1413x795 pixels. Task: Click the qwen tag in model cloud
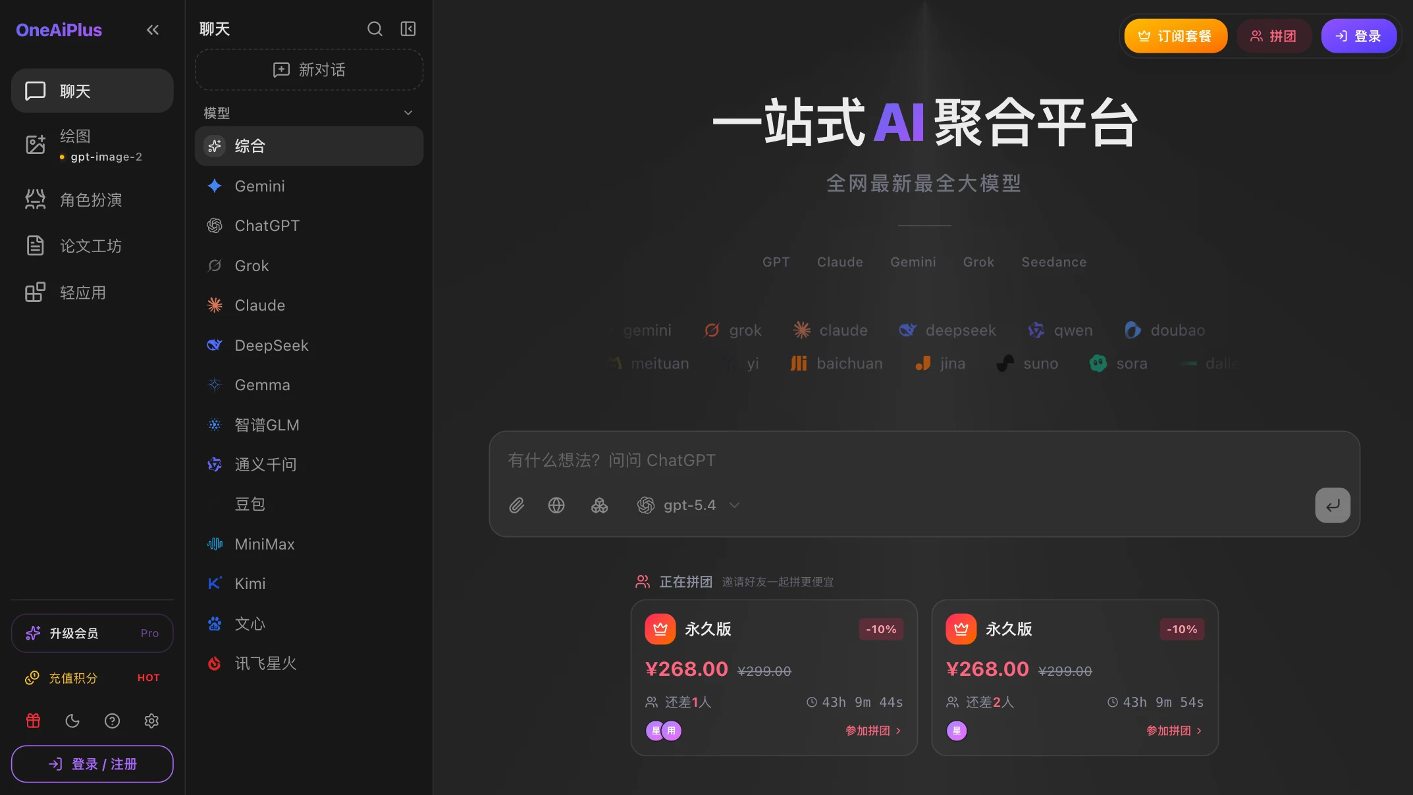coord(1060,330)
